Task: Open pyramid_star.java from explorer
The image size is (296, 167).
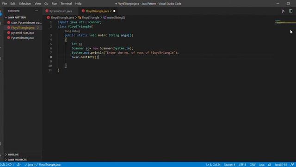Action: click(23, 32)
